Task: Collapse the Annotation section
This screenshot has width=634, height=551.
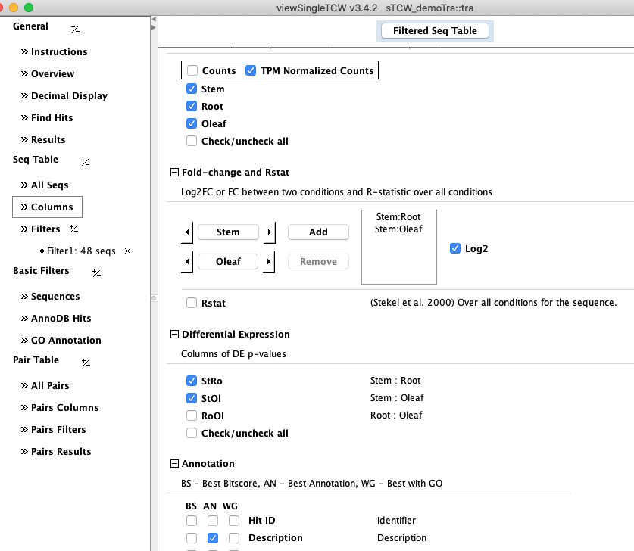Action: [175, 464]
